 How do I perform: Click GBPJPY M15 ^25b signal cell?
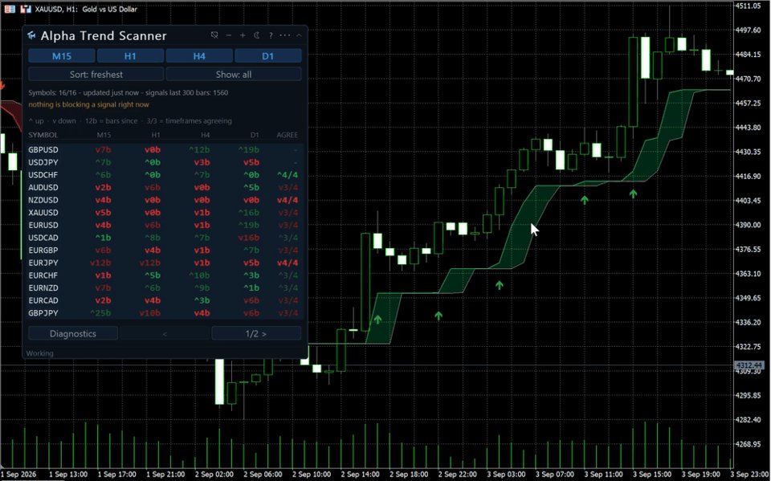pos(101,313)
